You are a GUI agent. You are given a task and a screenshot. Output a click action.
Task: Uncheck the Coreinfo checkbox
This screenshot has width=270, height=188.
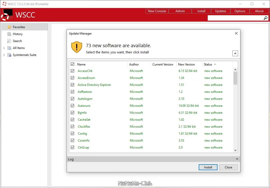click(73, 140)
